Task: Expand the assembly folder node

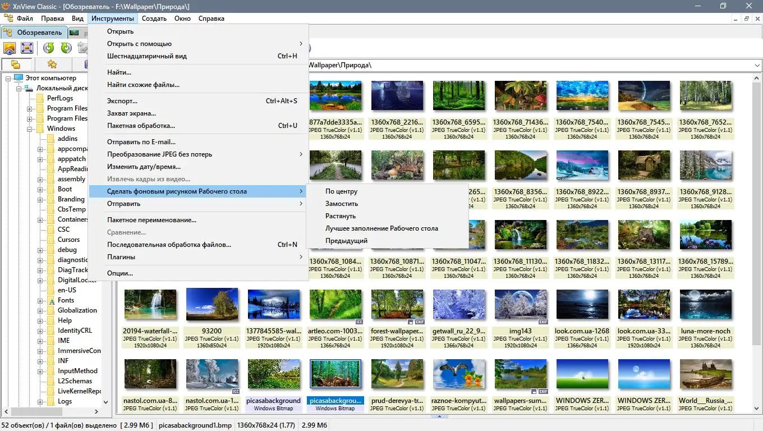Action: pos(40,180)
